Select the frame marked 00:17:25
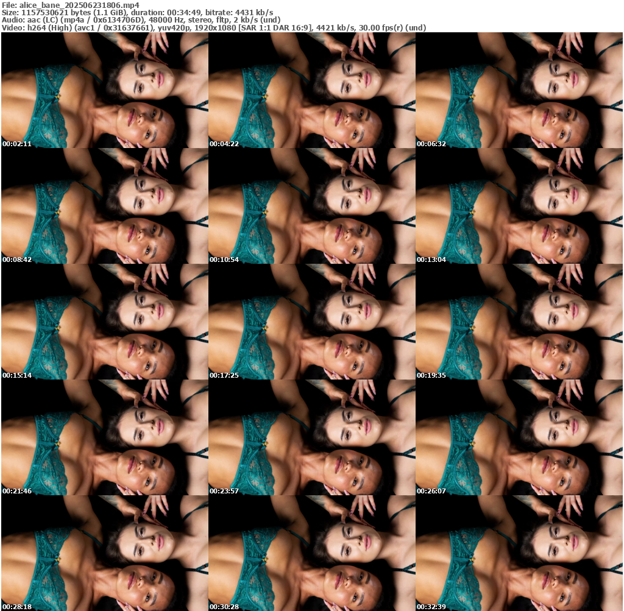This screenshot has width=624, height=611. pyautogui.click(x=311, y=322)
